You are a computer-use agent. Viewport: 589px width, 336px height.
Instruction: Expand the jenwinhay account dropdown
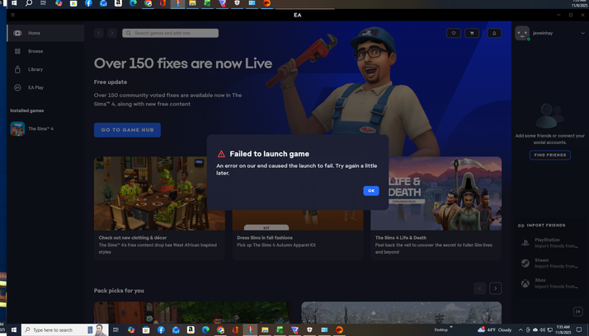point(582,34)
